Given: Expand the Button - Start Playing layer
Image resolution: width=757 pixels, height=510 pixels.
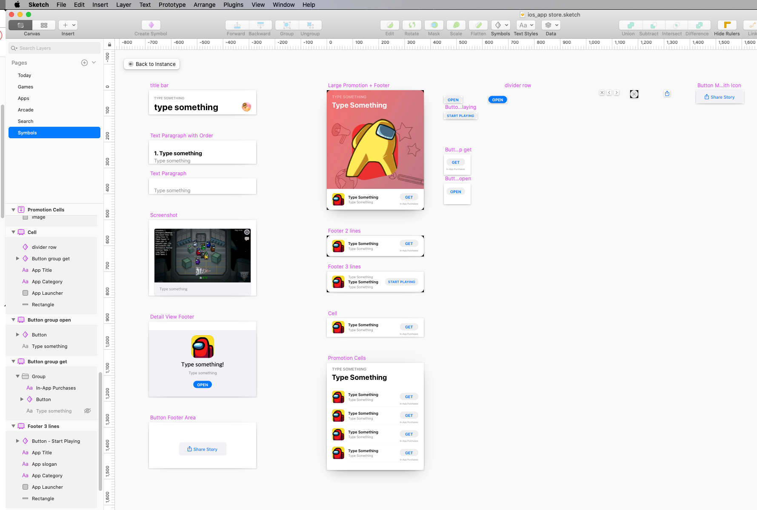Looking at the screenshot, I should tap(17, 441).
